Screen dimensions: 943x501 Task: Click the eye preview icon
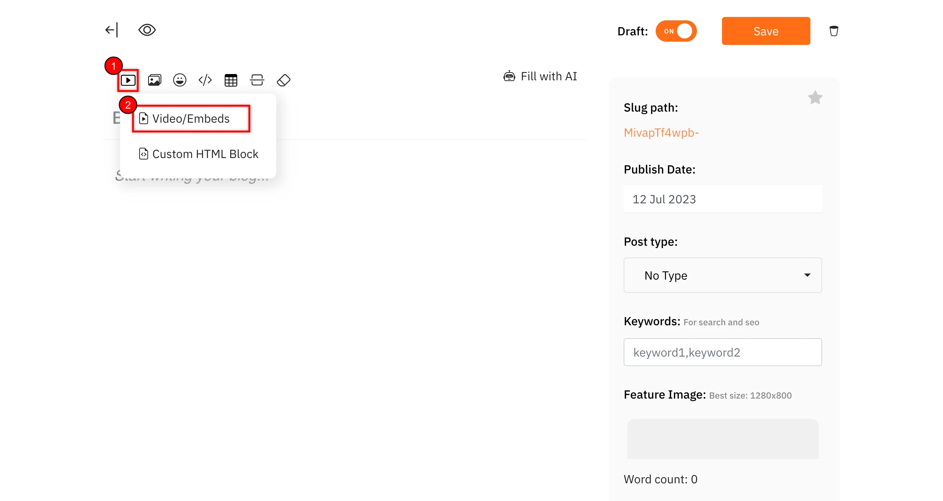[147, 30]
